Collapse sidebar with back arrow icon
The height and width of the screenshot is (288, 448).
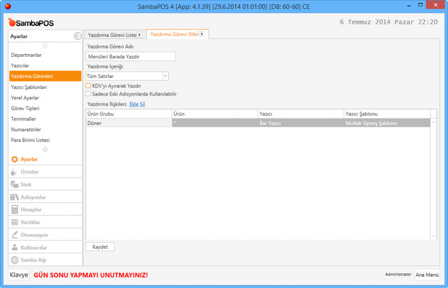77,36
